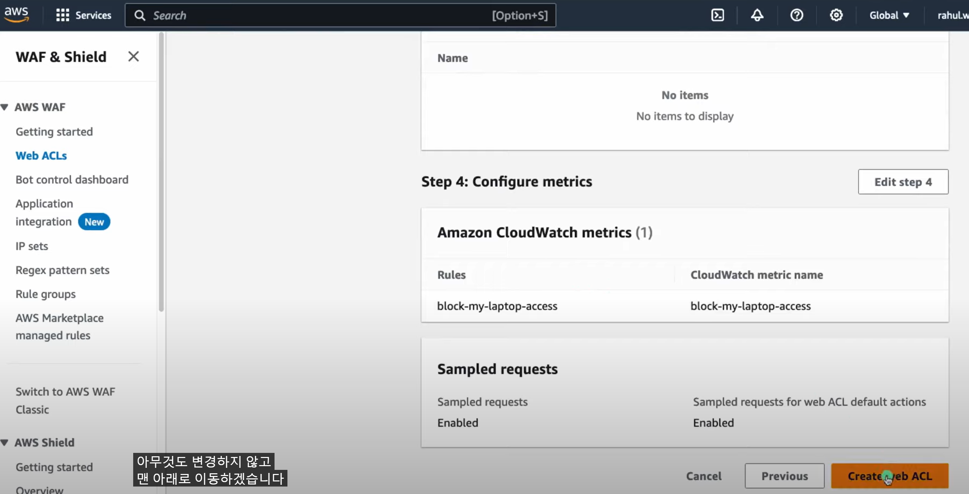Switch to AWS WAF Classic
969x494 pixels.
tap(66, 400)
